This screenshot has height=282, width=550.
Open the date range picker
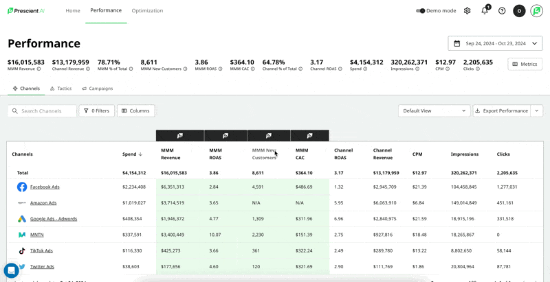click(x=495, y=43)
